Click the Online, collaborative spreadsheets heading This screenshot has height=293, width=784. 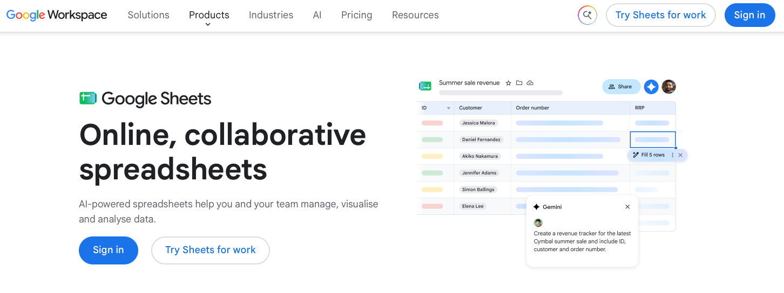222,152
